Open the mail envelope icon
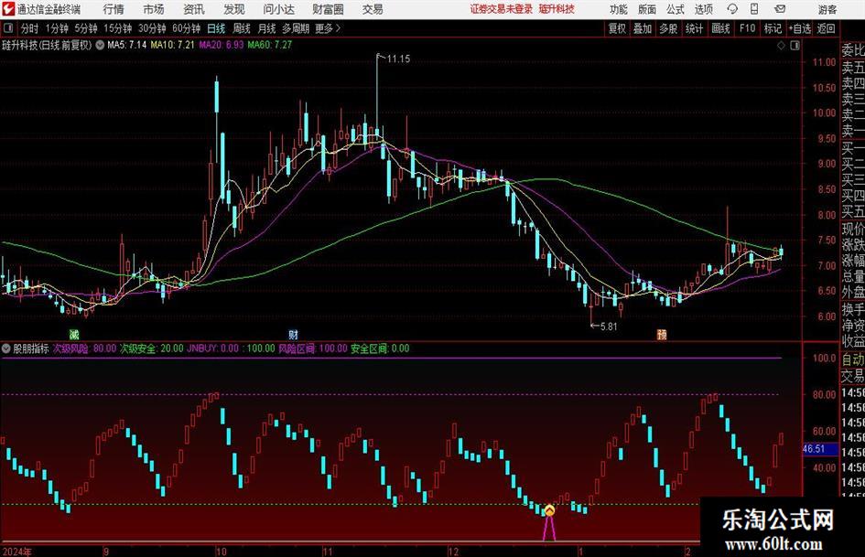 coord(780,9)
